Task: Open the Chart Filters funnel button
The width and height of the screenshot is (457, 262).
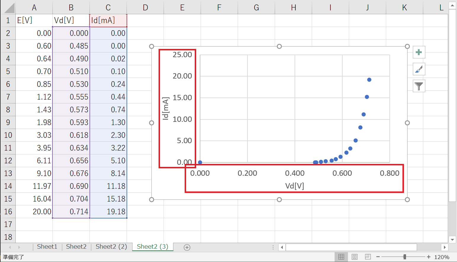Action: tap(419, 86)
